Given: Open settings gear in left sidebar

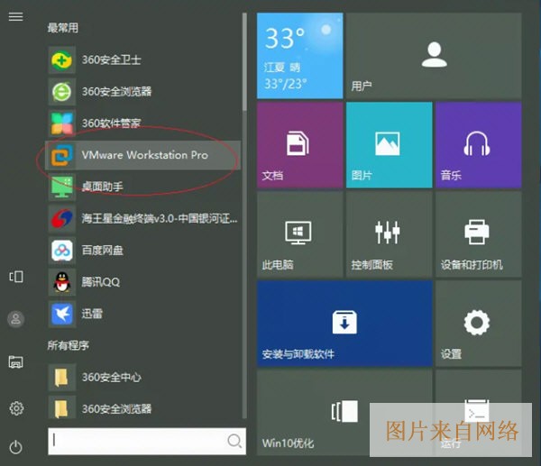Looking at the screenshot, I should (16, 408).
